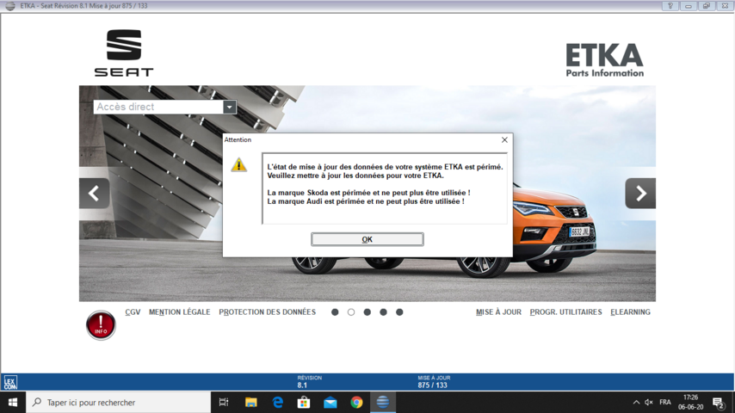
Task: Launch Google Chrome from the taskbar
Action: pyautogui.click(x=356, y=402)
